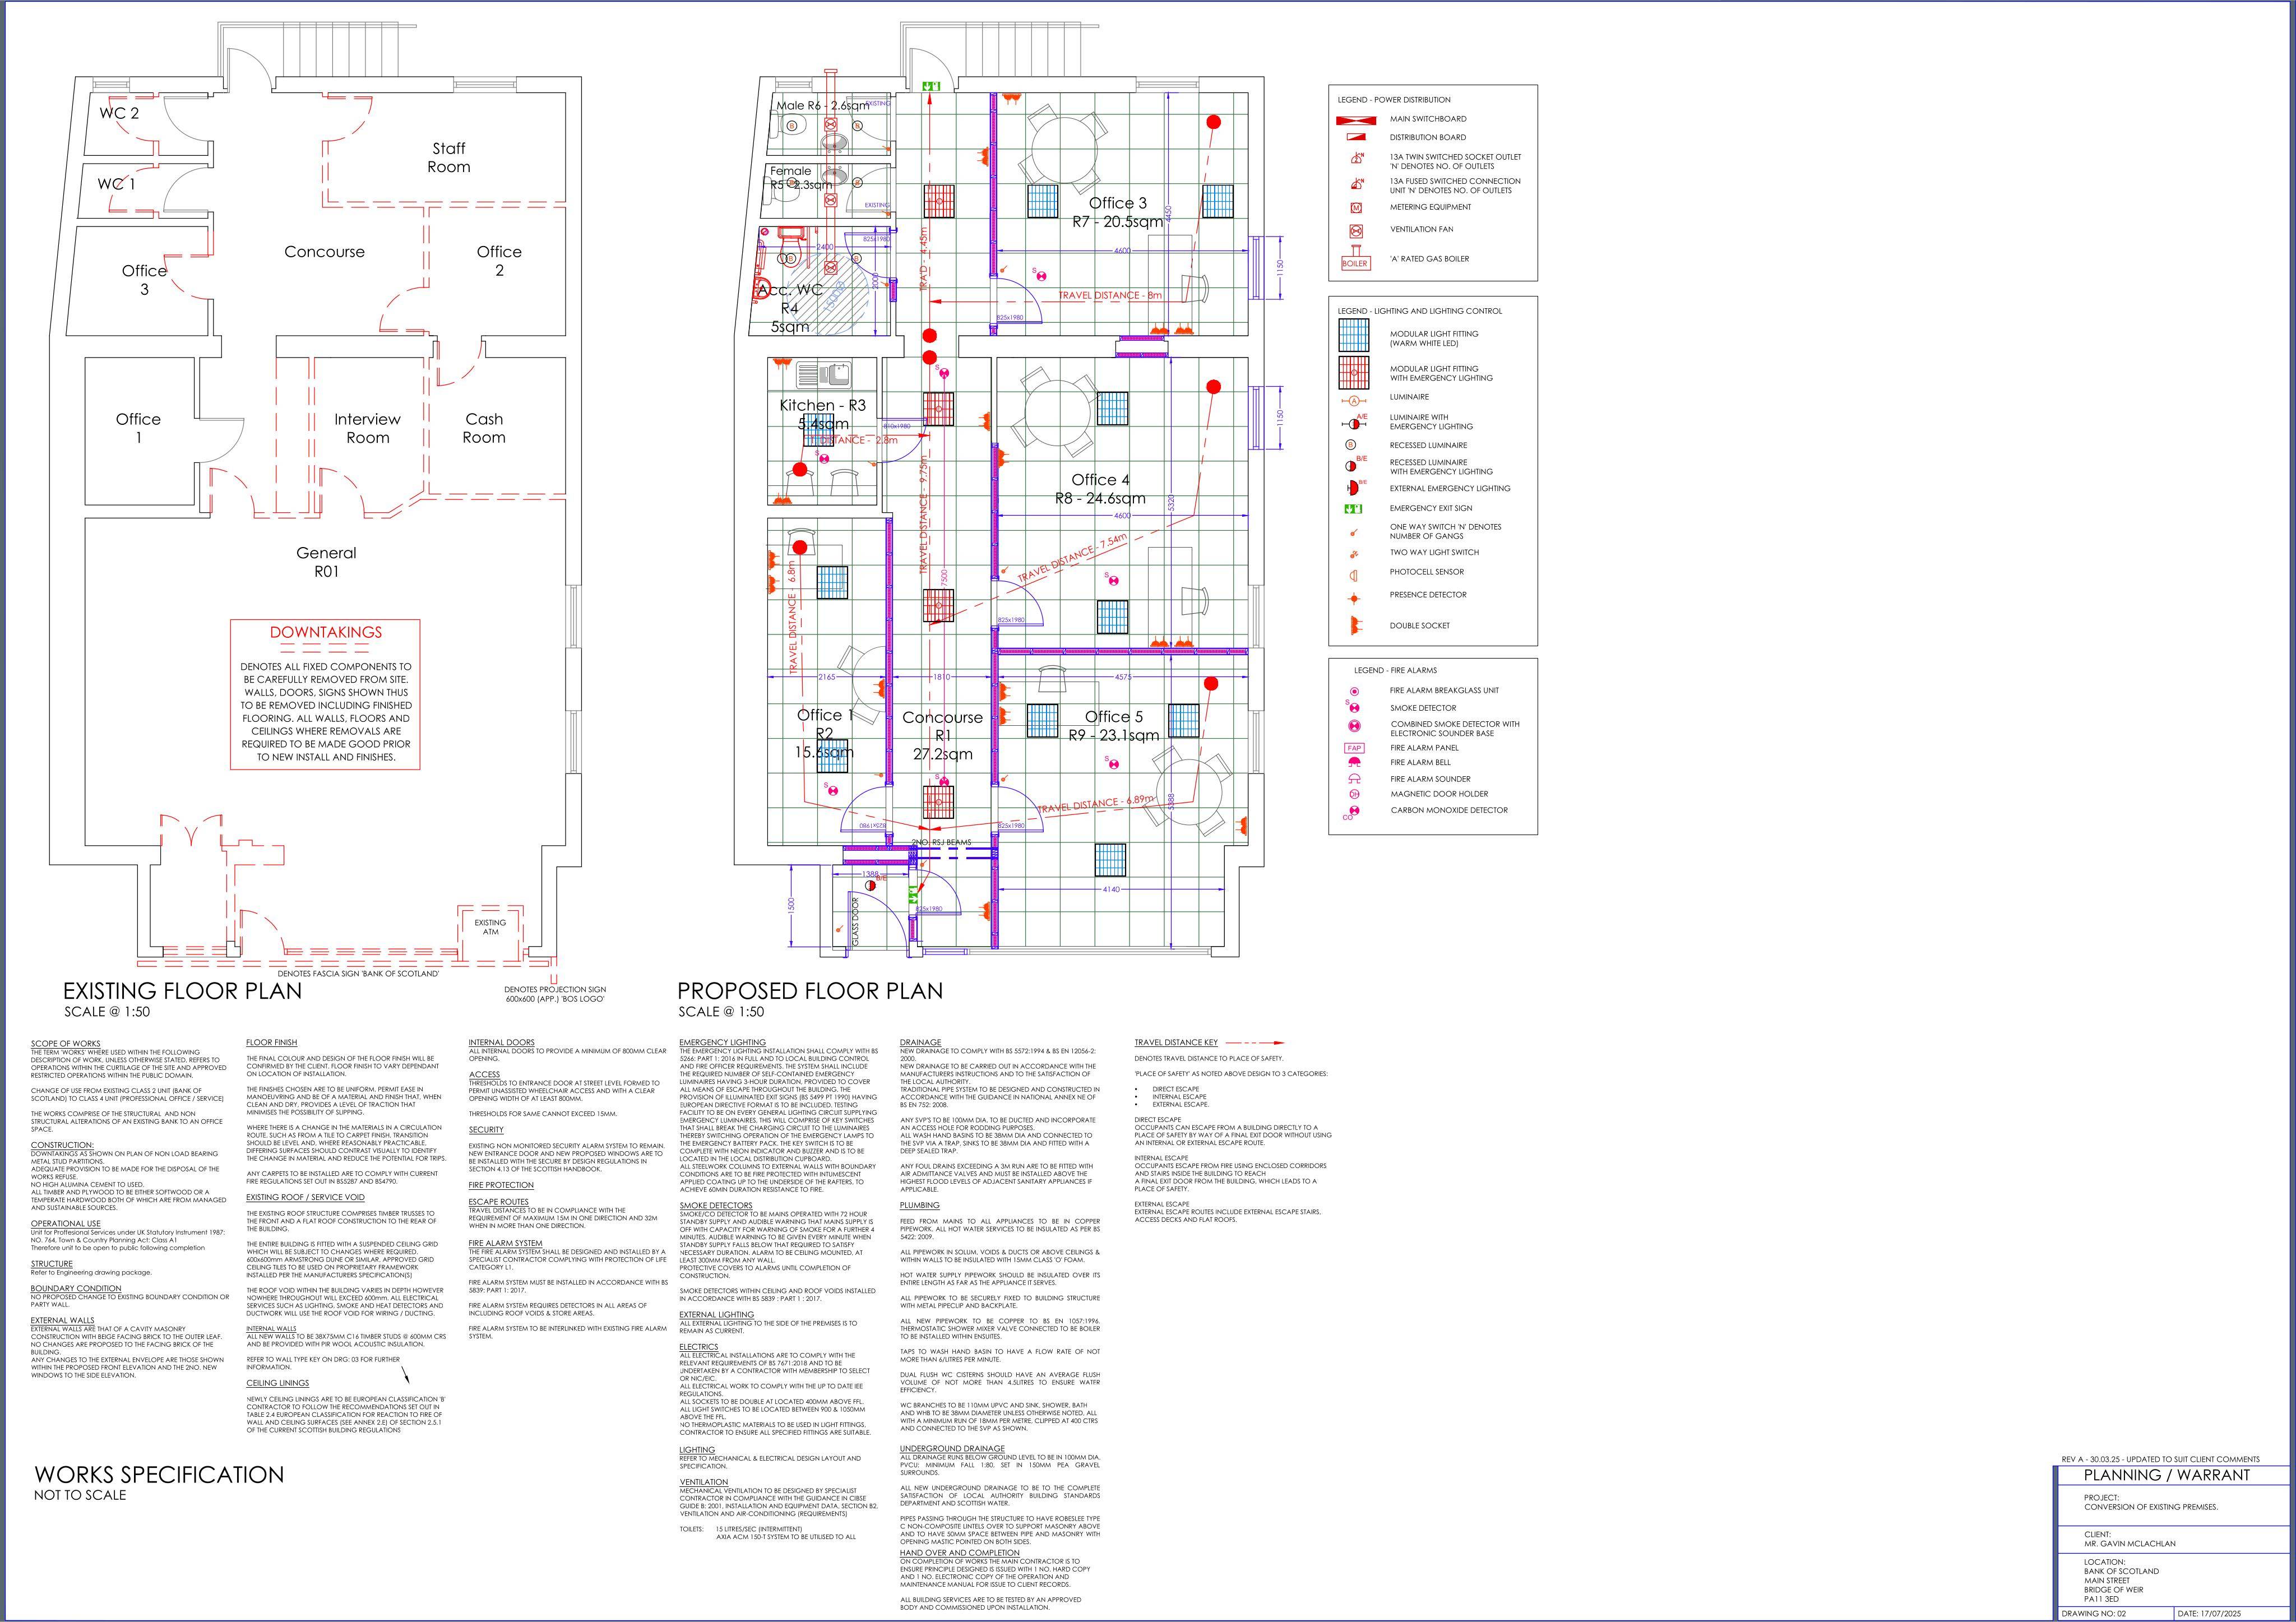Click the 'TRAVEL DISTANCE - 8m' annotation

coord(1110,296)
